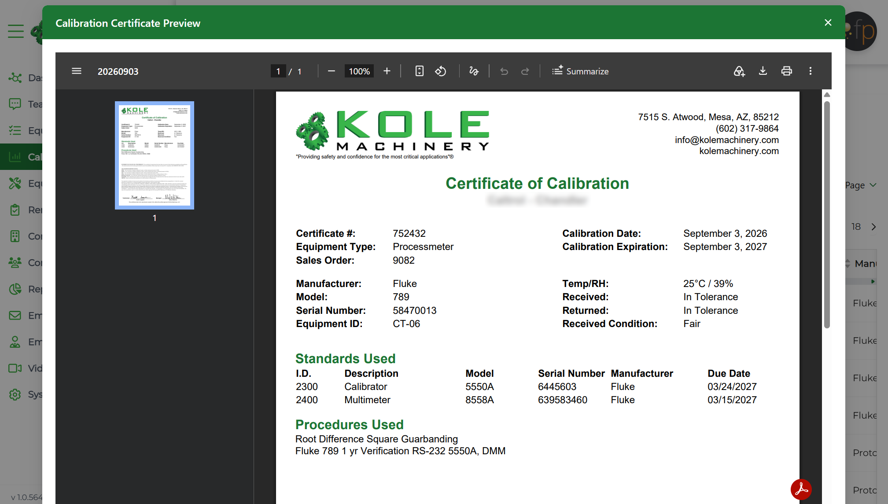Click certificate number 752432
This screenshot has width=888, height=504.
tap(409, 234)
